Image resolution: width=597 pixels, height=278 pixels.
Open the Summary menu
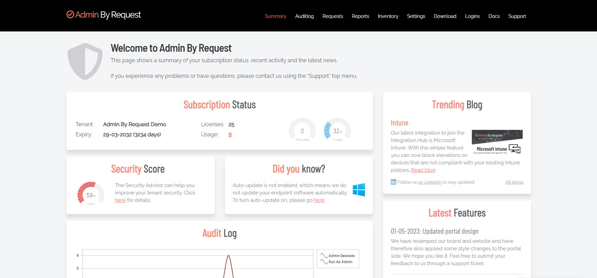click(x=275, y=16)
